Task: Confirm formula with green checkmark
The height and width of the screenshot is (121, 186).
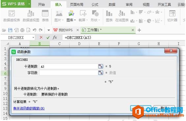Action: pyautogui.click(x=48, y=38)
